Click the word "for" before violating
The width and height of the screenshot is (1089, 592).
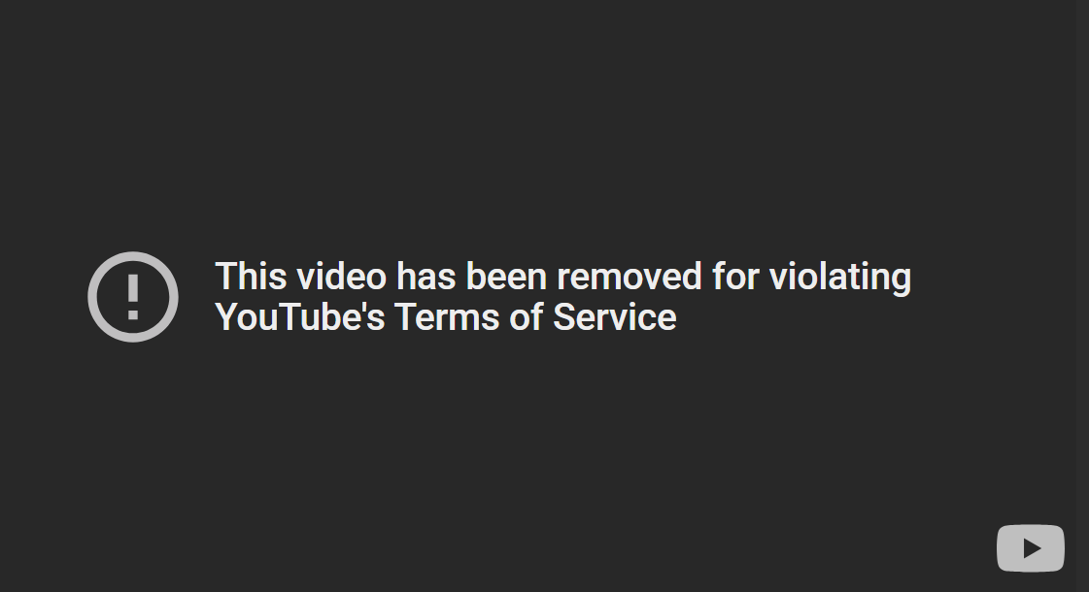pyautogui.click(x=735, y=277)
